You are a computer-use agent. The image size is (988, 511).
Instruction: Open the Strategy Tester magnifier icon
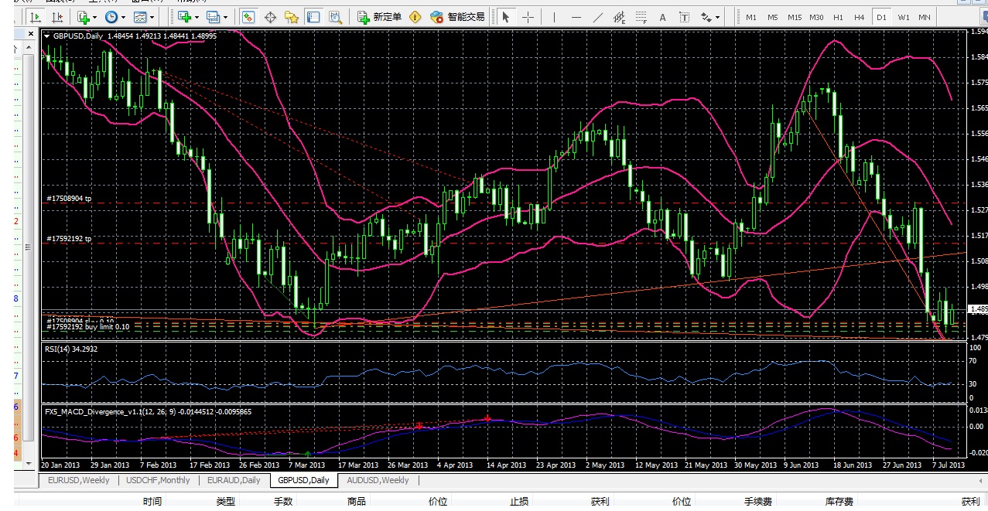[335, 17]
